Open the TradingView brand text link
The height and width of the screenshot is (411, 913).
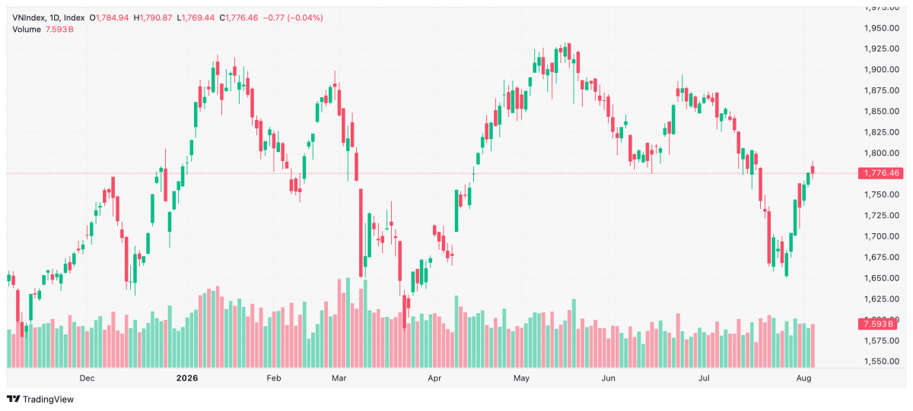48,399
